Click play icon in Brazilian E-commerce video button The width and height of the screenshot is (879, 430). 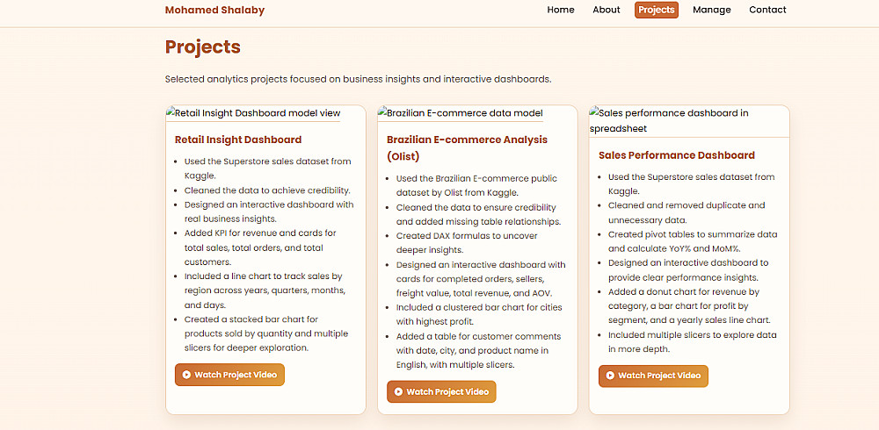click(398, 392)
